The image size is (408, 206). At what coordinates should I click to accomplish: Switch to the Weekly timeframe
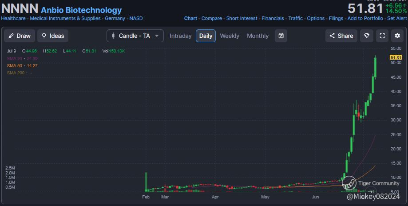[x=230, y=36]
